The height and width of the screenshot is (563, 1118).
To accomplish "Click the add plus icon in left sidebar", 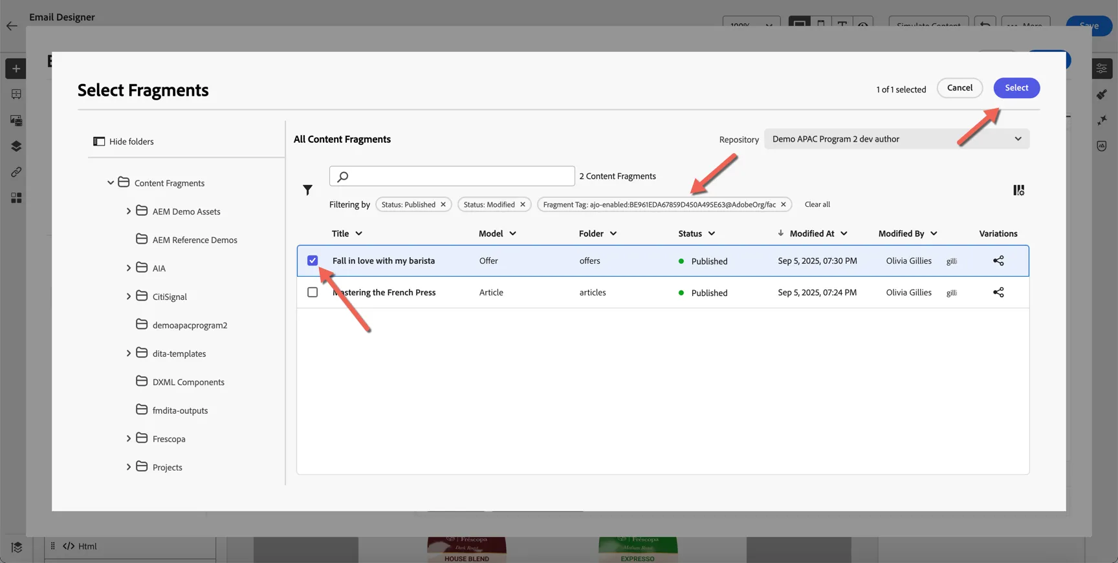I will (x=16, y=69).
